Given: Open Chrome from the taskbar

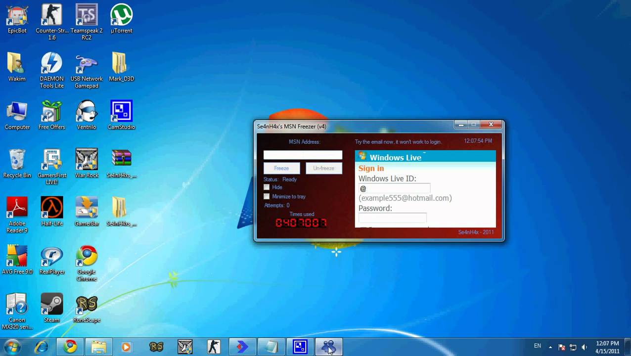Looking at the screenshot, I should 70,347.
